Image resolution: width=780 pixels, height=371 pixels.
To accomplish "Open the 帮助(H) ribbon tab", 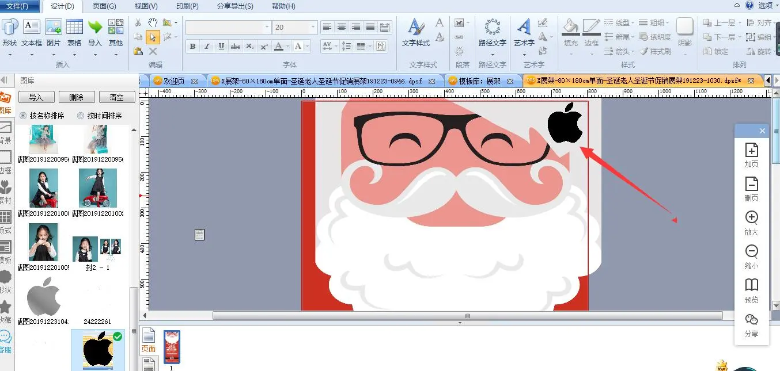I will (283, 6).
